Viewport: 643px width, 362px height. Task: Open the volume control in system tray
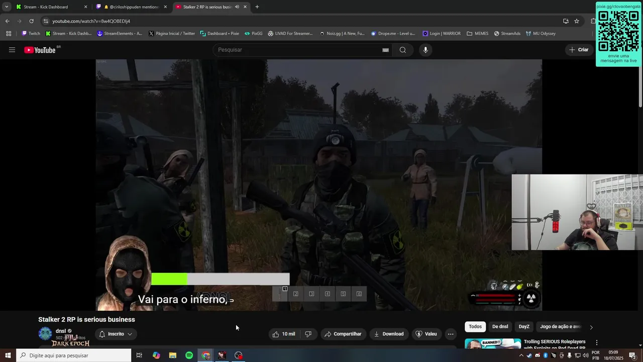tap(585, 355)
